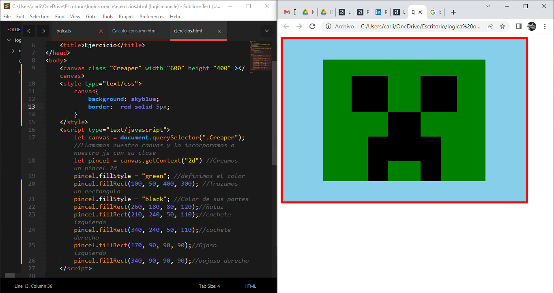Image resolution: width=554 pixels, height=293 pixels.
Task: Minimize the Chrome window
Action: coord(507,6)
